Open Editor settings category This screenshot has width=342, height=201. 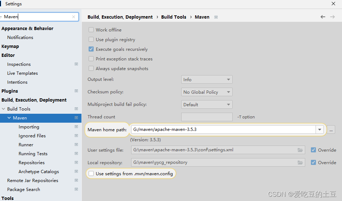pos(8,55)
